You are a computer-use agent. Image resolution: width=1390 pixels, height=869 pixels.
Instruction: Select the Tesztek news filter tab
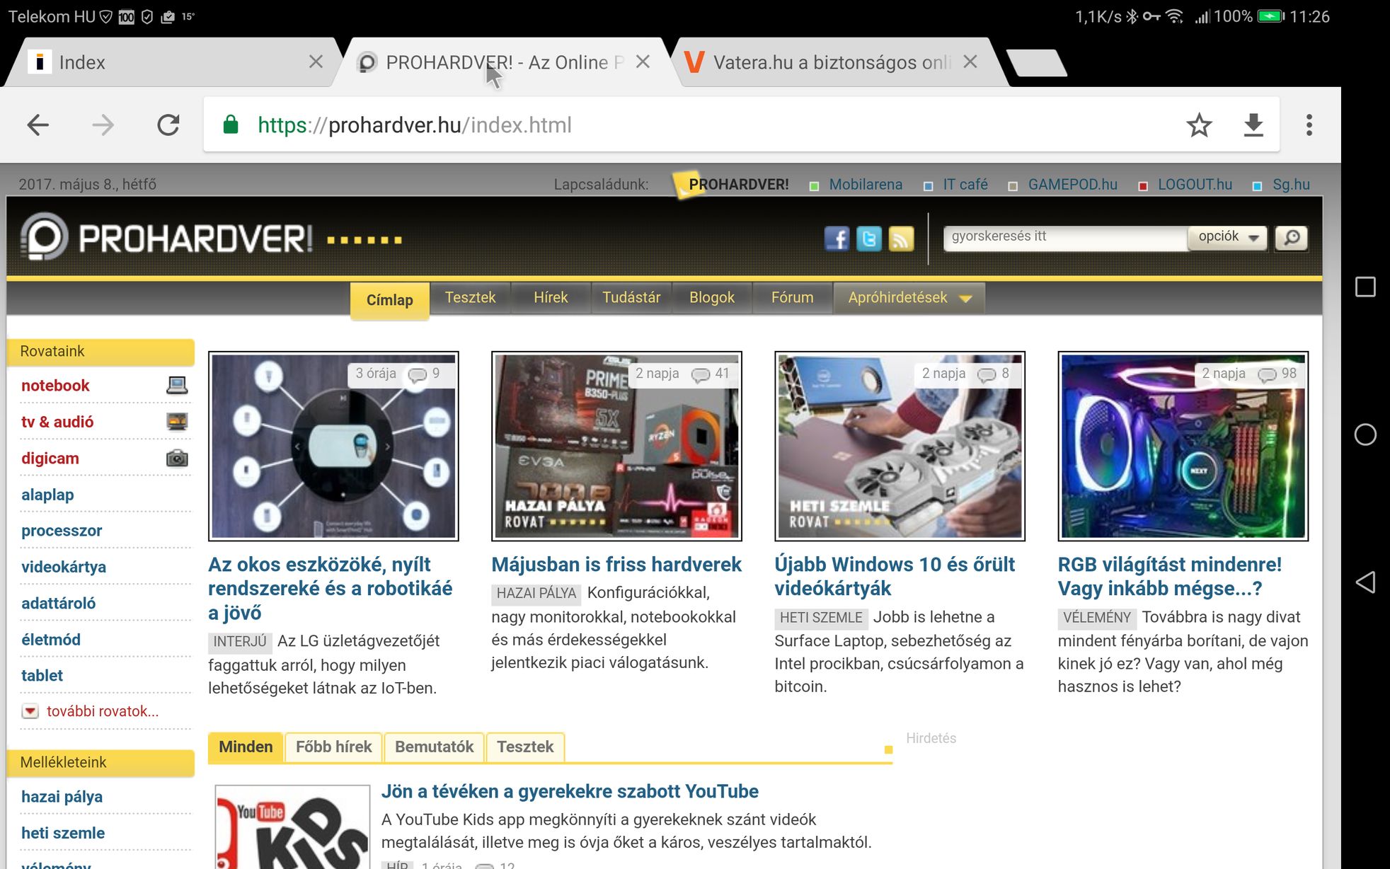(x=525, y=747)
